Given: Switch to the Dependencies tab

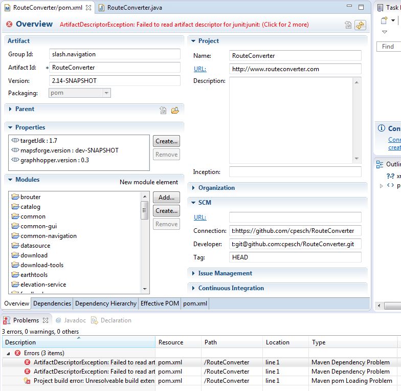Looking at the screenshot, I should click(x=52, y=303).
